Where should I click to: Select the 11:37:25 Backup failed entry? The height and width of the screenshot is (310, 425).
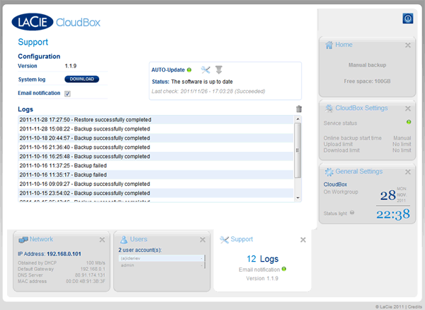156,165
